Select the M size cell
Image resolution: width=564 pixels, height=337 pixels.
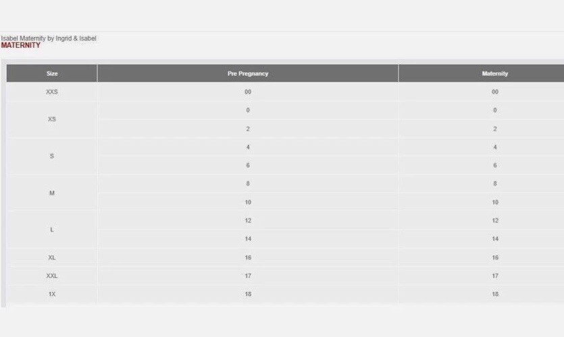click(x=52, y=193)
